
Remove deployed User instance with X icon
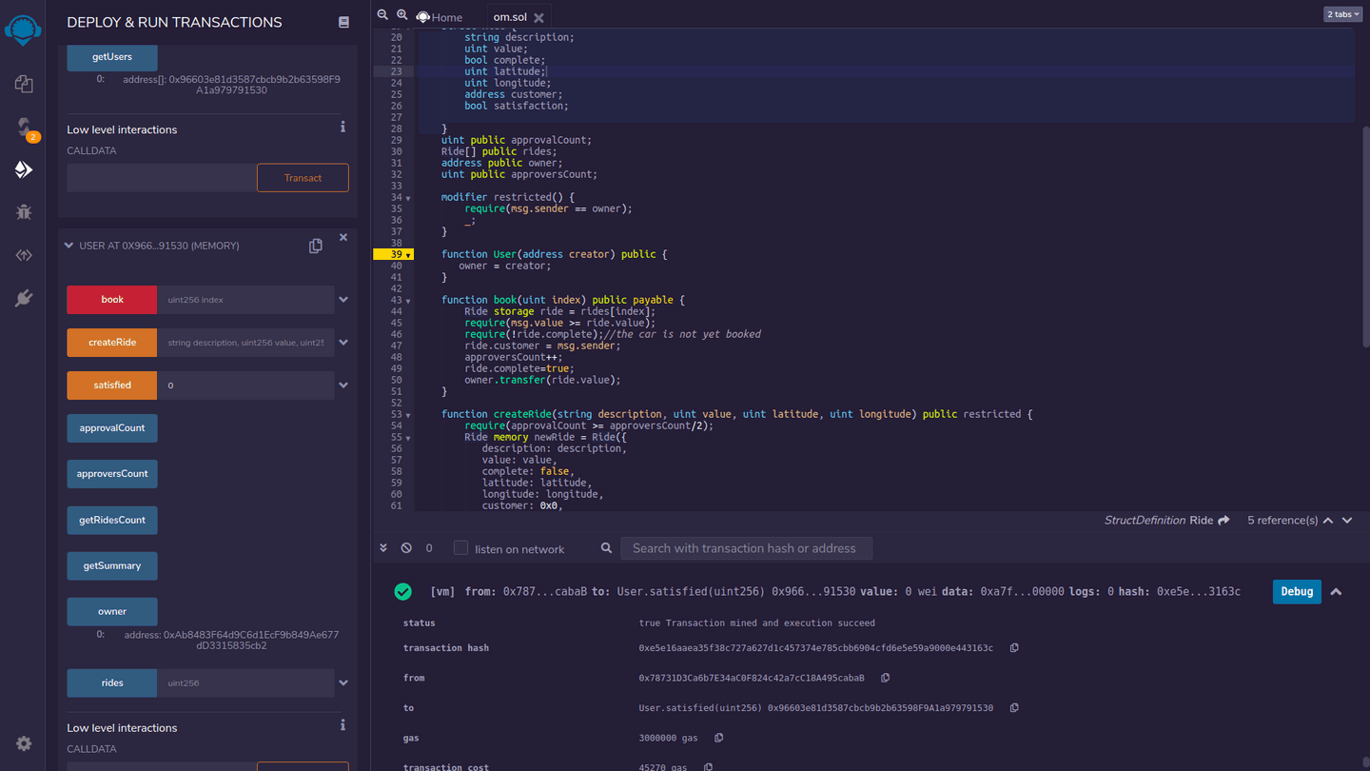tap(343, 238)
